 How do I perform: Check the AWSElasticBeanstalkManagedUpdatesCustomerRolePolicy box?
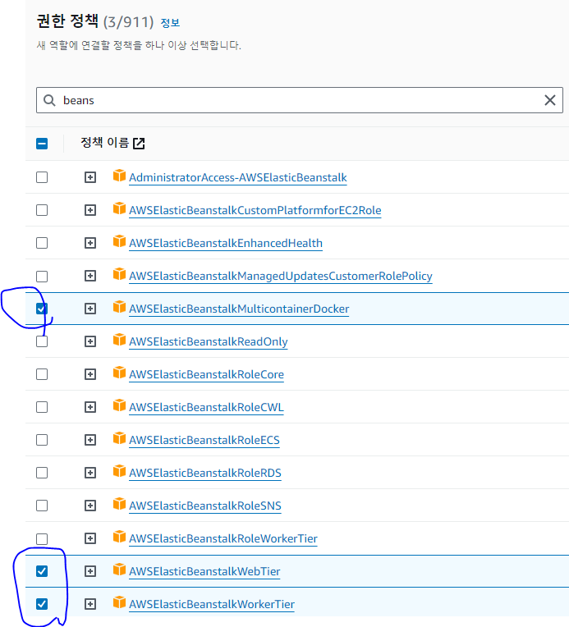(42, 276)
